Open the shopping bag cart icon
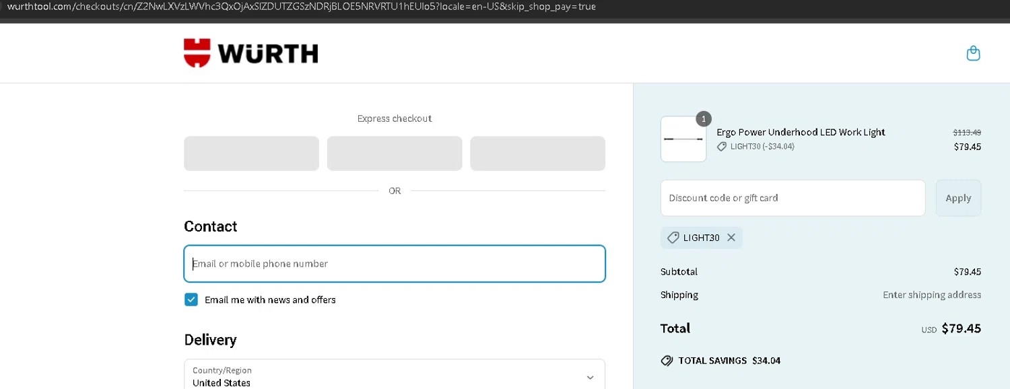Image resolution: width=1010 pixels, height=389 pixels. click(973, 53)
